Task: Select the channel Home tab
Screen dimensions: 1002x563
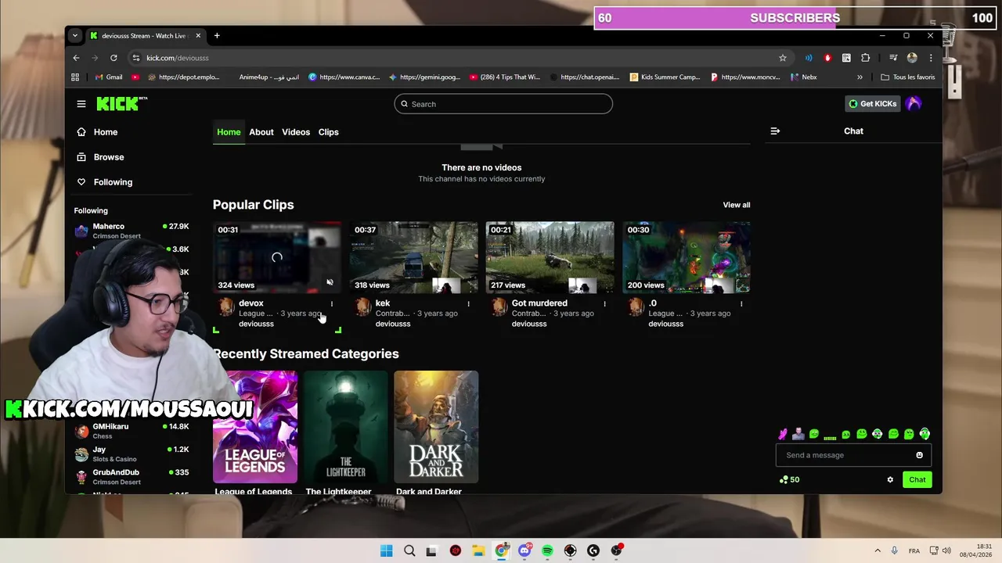Action: point(229,132)
